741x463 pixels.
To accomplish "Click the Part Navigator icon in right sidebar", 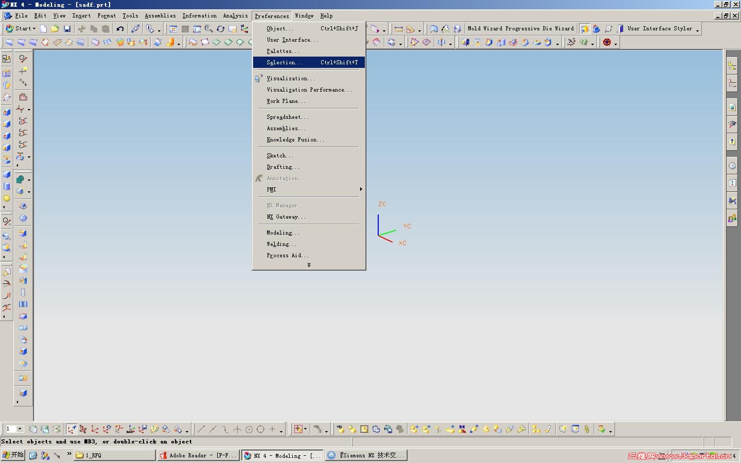I will coord(732,83).
